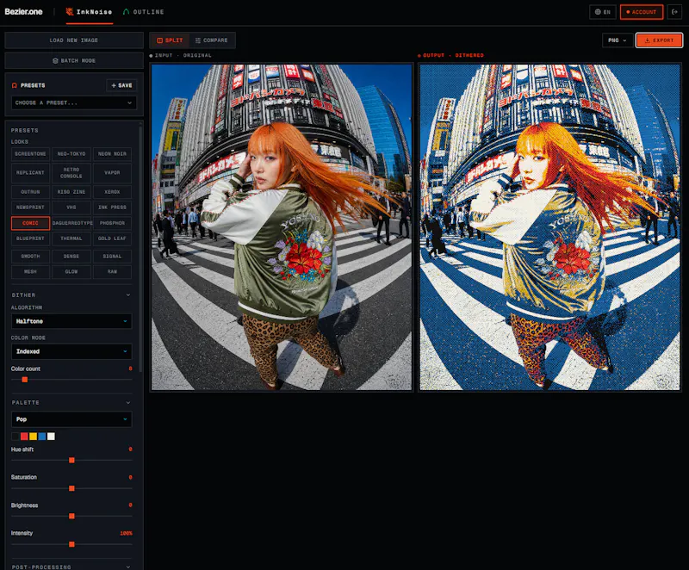This screenshot has height=570, width=689.
Task: Open the Account button
Action: click(641, 12)
